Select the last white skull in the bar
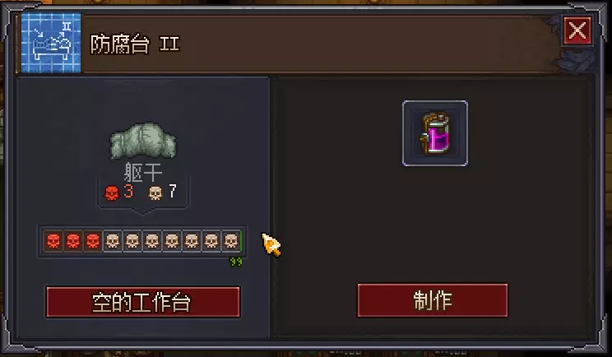The height and width of the screenshot is (357, 612). (231, 241)
